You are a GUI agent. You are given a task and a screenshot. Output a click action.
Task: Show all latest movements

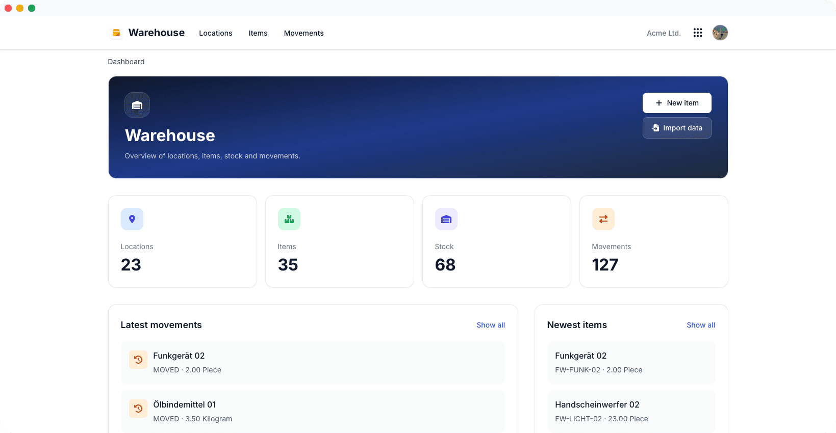(x=491, y=325)
